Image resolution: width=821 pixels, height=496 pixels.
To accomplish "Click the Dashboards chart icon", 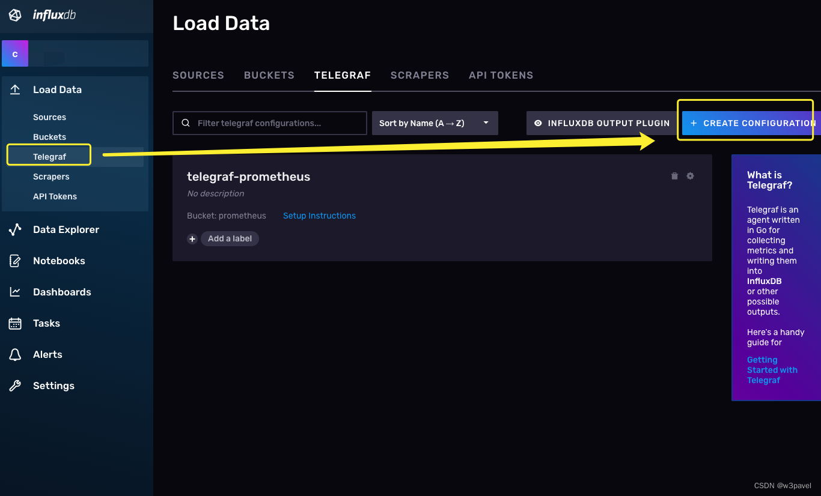I will tap(14, 292).
